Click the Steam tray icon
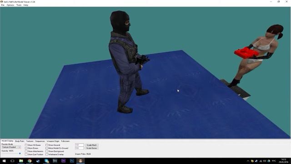 [x=256, y=161]
